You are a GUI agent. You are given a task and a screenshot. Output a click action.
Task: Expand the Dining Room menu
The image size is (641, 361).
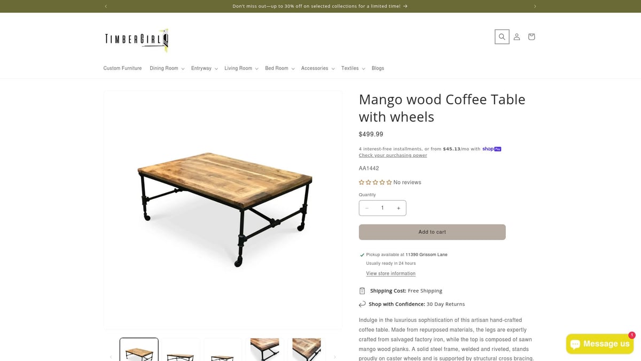click(167, 68)
